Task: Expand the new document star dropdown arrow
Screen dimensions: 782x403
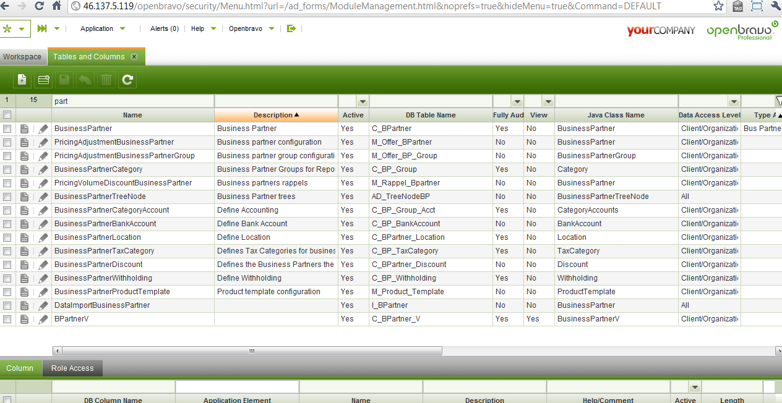Action: [x=22, y=29]
